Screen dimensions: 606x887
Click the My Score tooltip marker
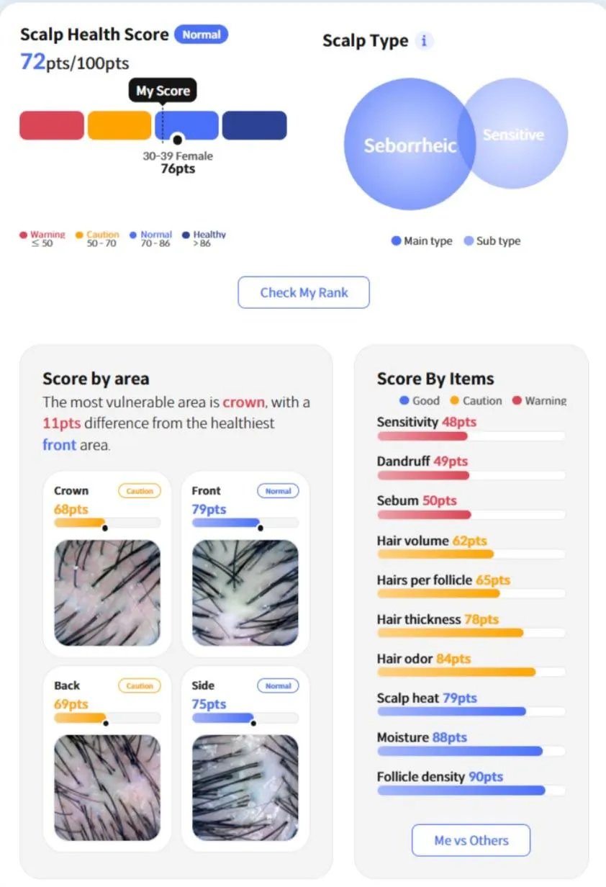163,91
